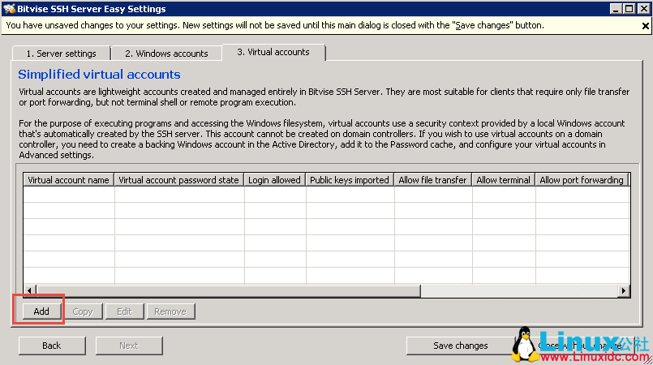
Task: Click the Next button
Action: (x=129, y=346)
